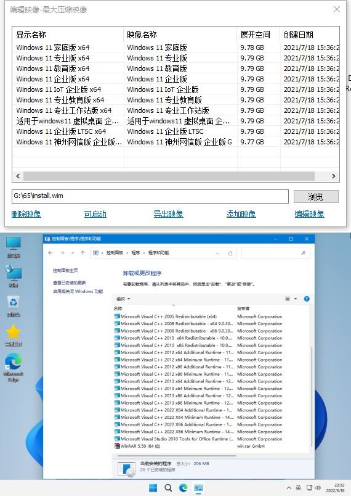Click the 可启动 link
Image resolution: width=351 pixels, height=496 pixels.
(95, 214)
